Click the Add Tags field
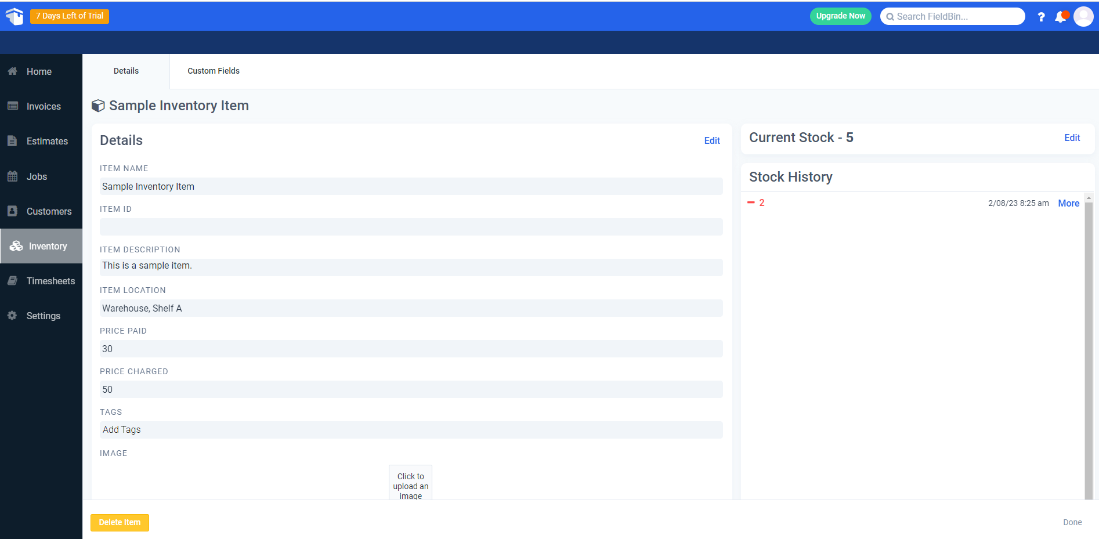The image size is (1099, 539). [x=411, y=430]
